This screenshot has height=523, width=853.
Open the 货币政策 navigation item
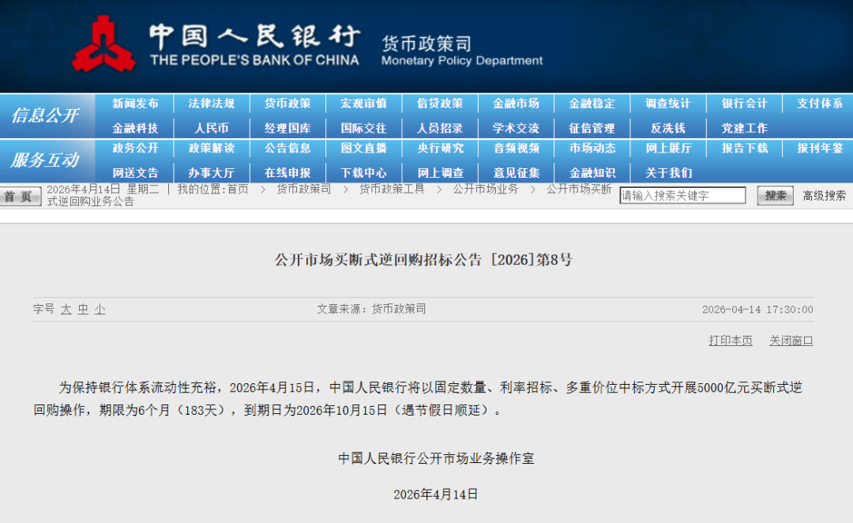pos(287,103)
